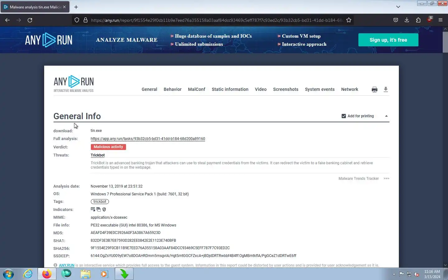Screen dimensions: 448x280
Task: Click the Action Center flag tray icon
Action: (402, 274)
